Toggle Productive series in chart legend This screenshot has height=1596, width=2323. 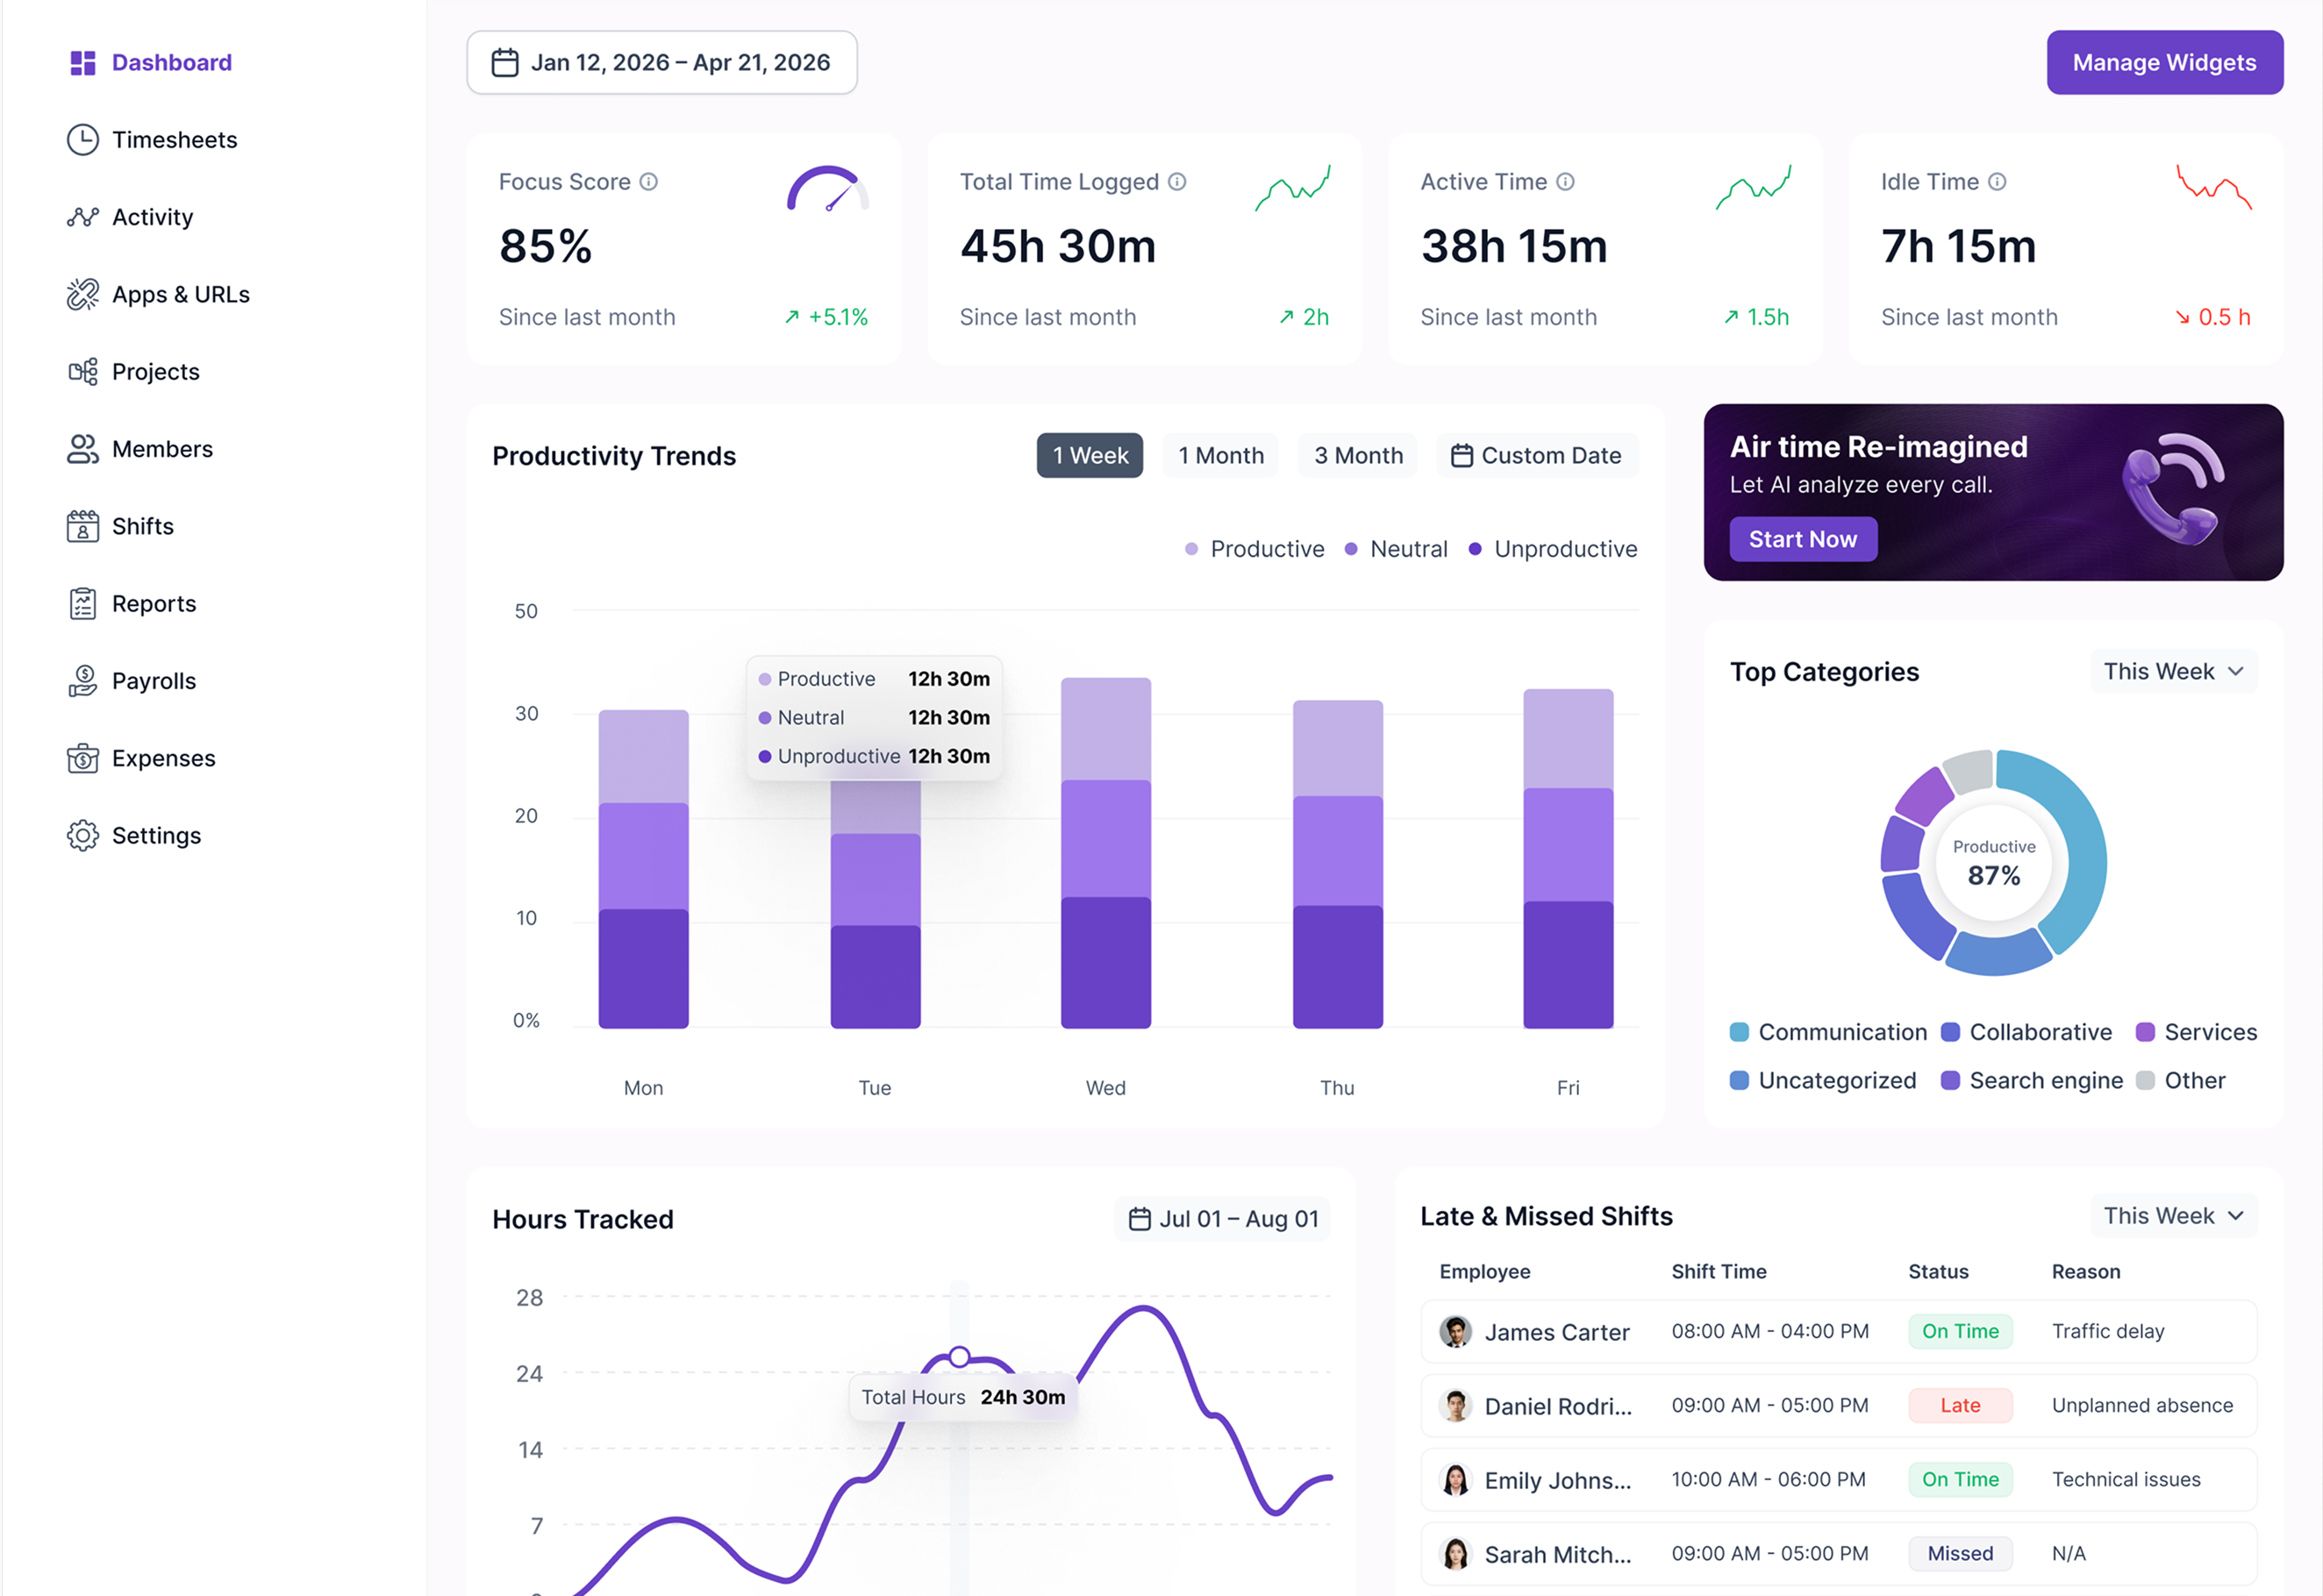pyautogui.click(x=1254, y=549)
